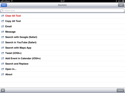The image size is (125, 93).
Task: Tap the share icon next to Message
Action: tap(2, 32)
